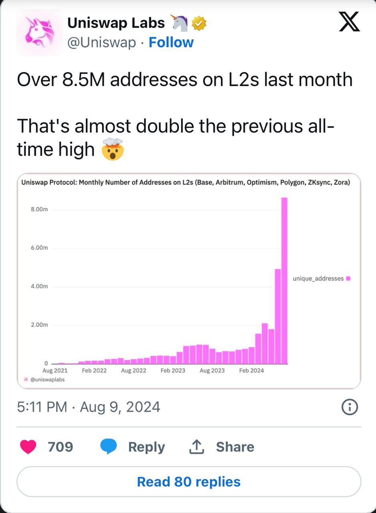The width and height of the screenshot is (376, 513).
Task: Click the Share text label
Action: [235, 447]
